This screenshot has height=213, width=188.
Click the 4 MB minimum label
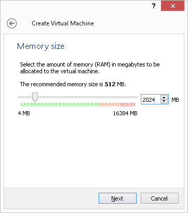pos(24,113)
